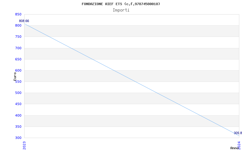
Task: Click the 800 y-axis tick label
Action: pyautogui.click(x=18, y=25)
